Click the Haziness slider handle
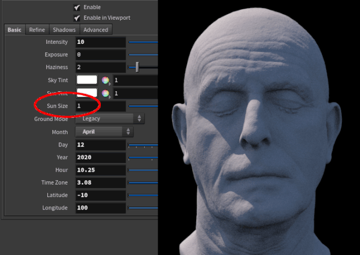The height and width of the screenshot is (255, 360). [x=137, y=67]
